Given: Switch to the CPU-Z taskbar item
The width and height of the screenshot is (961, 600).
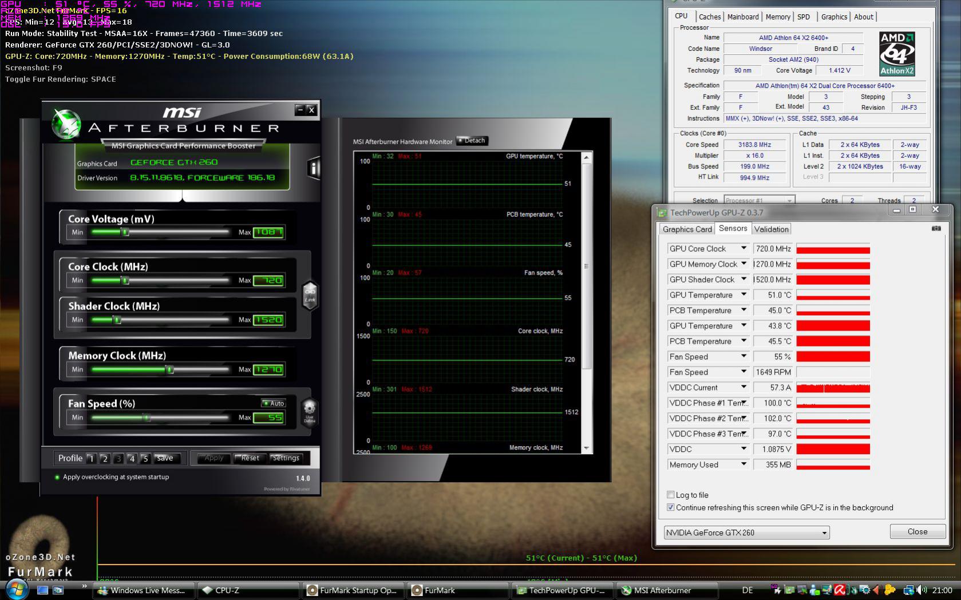Looking at the screenshot, I should tap(248, 590).
